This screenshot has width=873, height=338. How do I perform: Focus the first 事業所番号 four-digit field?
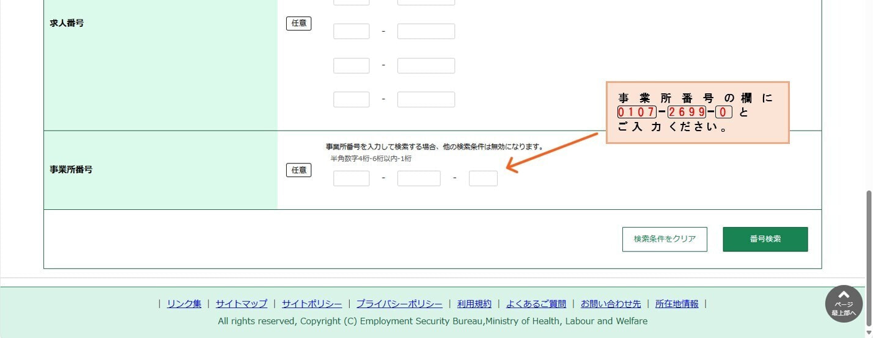(351, 178)
